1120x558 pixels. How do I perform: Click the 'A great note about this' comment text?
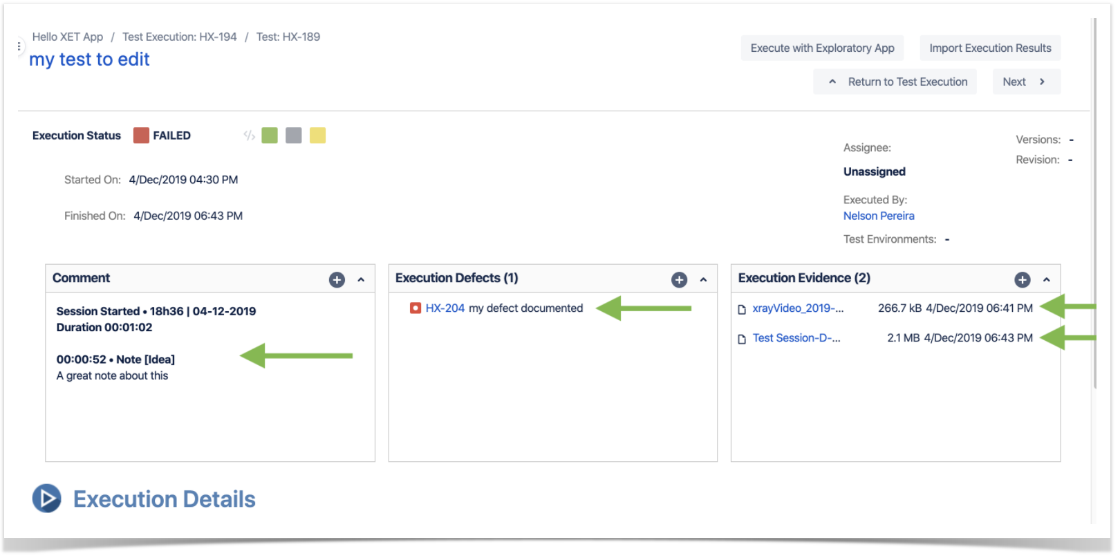[x=112, y=375]
